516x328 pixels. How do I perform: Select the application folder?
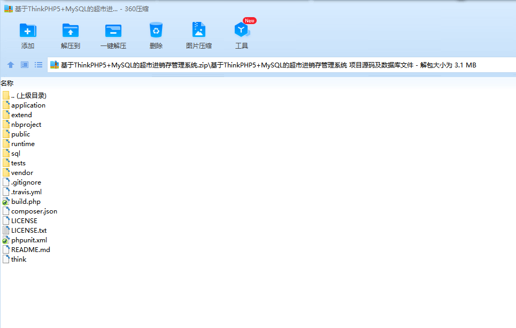pyautogui.click(x=24, y=105)
